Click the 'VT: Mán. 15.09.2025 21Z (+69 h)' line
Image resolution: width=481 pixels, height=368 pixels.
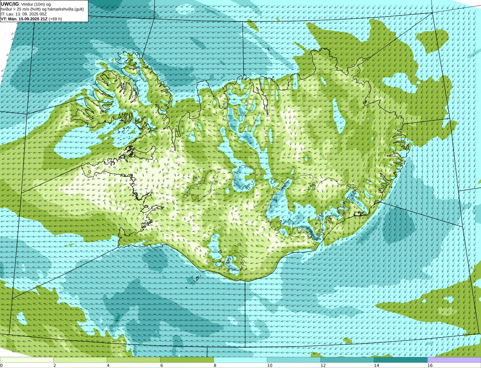click(x=31, y=19)
